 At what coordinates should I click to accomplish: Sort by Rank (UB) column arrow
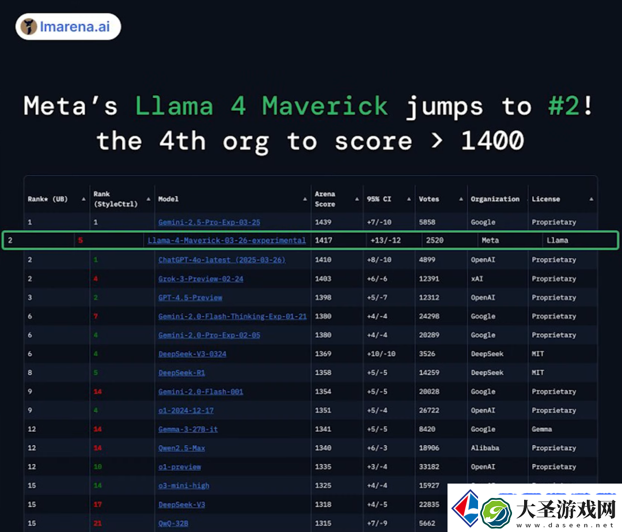[x=84, y=199]
